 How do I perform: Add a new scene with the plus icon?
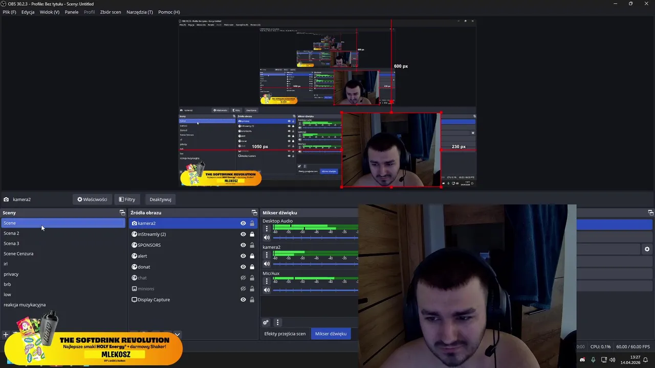[x=6, y=335]
